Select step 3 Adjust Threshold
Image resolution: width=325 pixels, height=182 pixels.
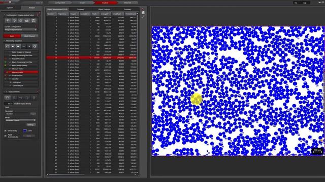[21, 59]
